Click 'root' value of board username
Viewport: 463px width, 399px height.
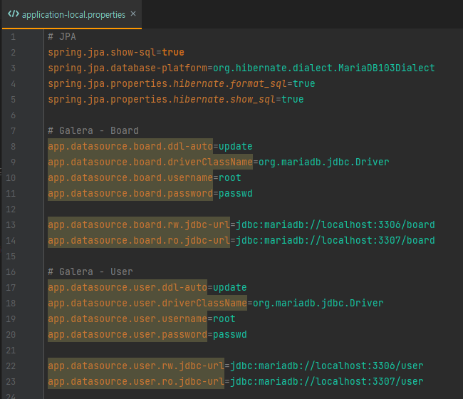tap(229, 178)
